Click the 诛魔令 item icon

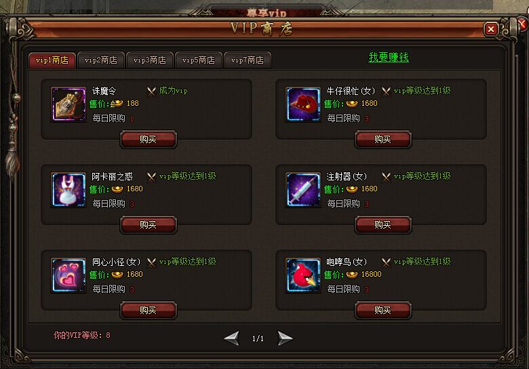pyautogui.click(x=68, y=104)
